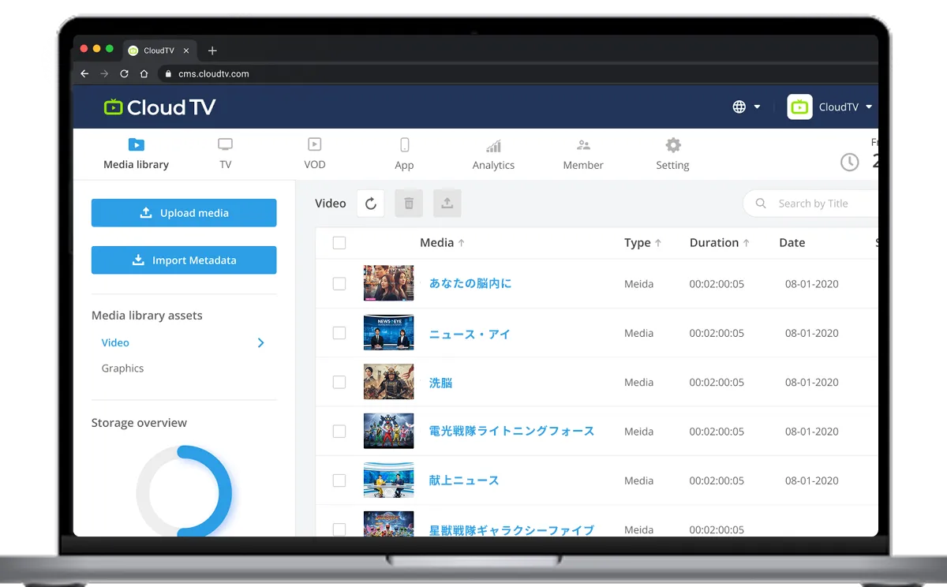The width and height of the screenshot is (947, 587).
Task: Click the Search by Title field
Action: point(821,204)
